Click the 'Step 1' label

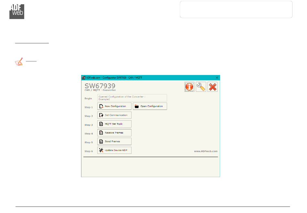(x=89, y=107)
